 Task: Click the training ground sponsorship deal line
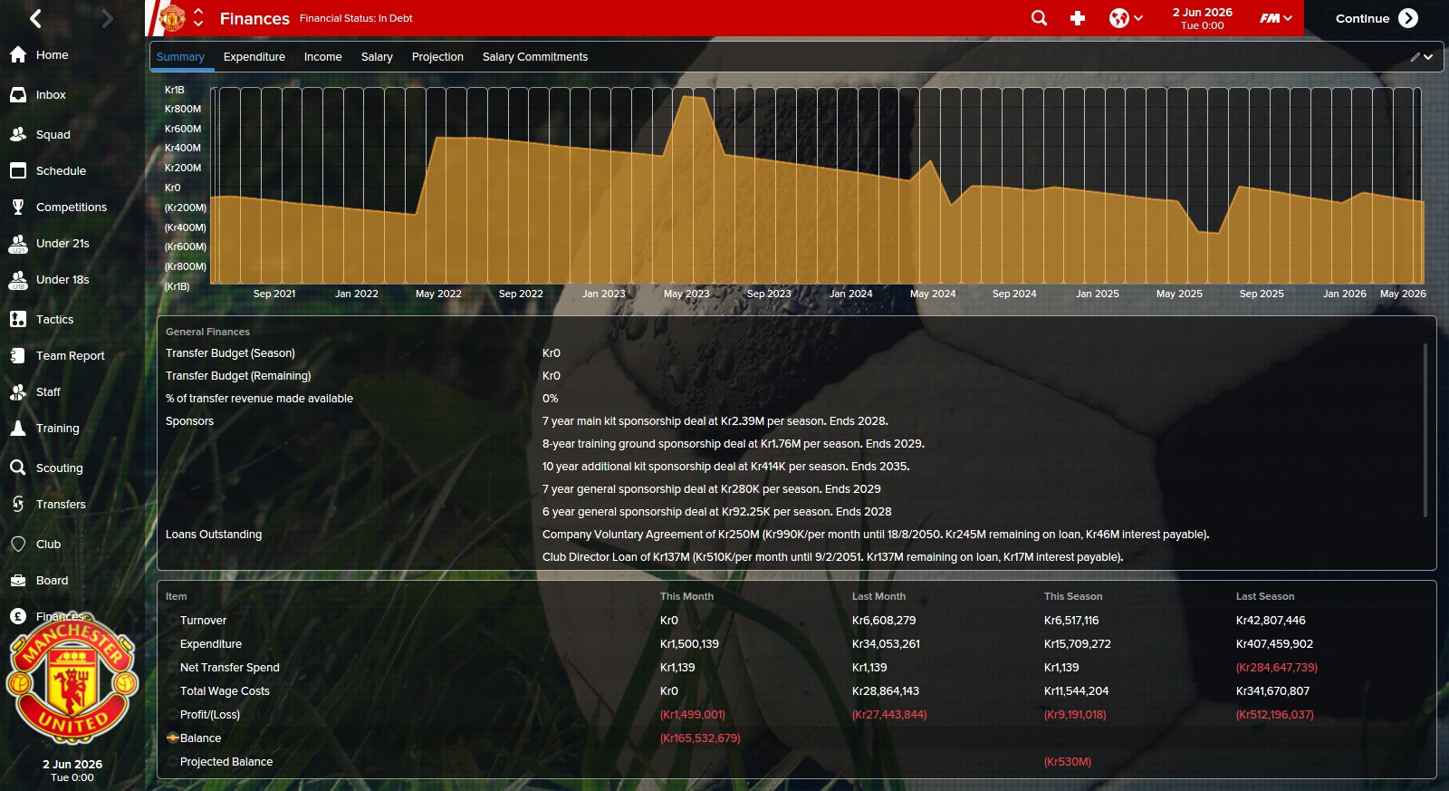click(734, 444)
